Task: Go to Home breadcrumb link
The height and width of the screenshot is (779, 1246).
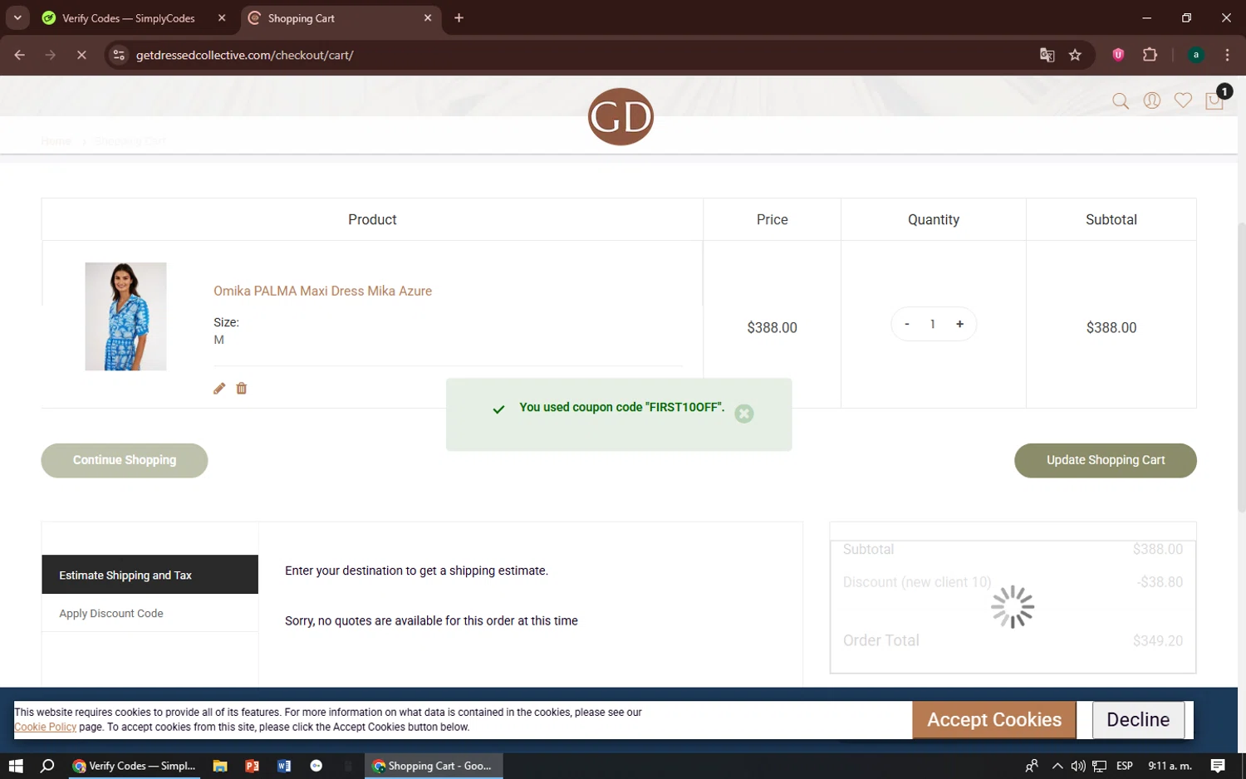Action: coord(56,141)
